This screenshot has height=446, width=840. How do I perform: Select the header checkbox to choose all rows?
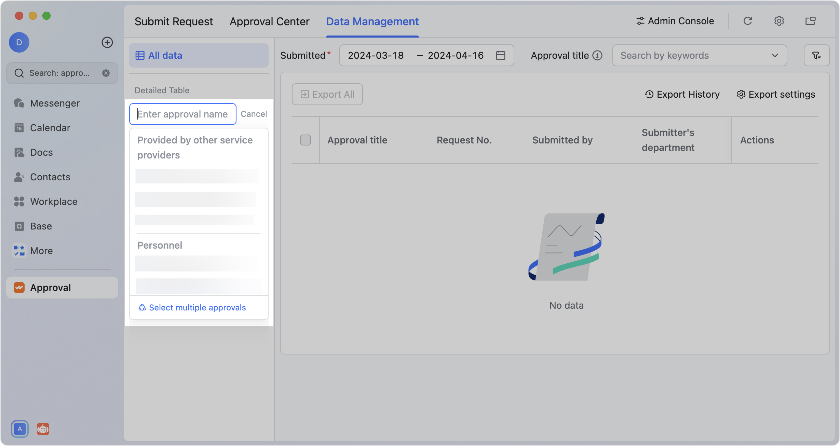click(x=305, y=140)
